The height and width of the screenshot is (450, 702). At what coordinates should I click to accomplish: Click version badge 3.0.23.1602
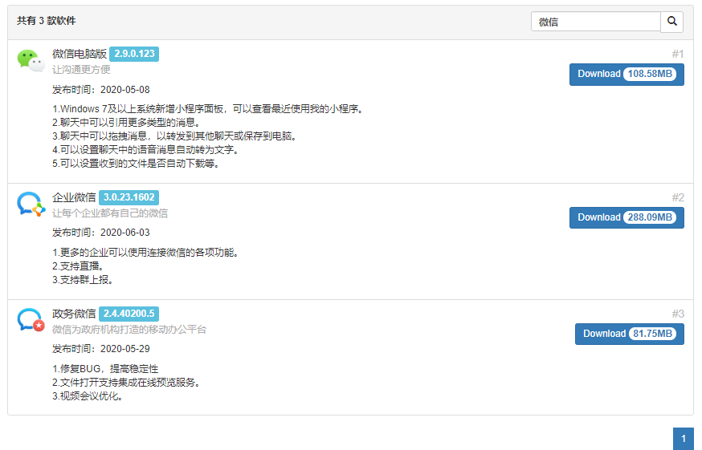pyautogui.click(x=129, y=197)
